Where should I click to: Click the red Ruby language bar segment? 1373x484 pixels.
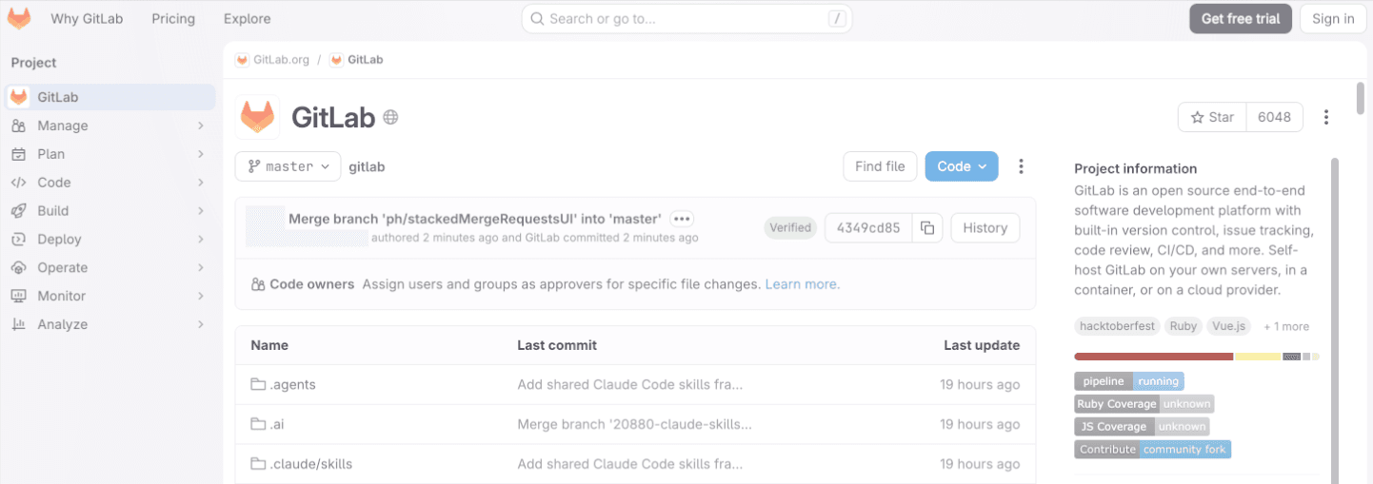tap(1154, 357)
